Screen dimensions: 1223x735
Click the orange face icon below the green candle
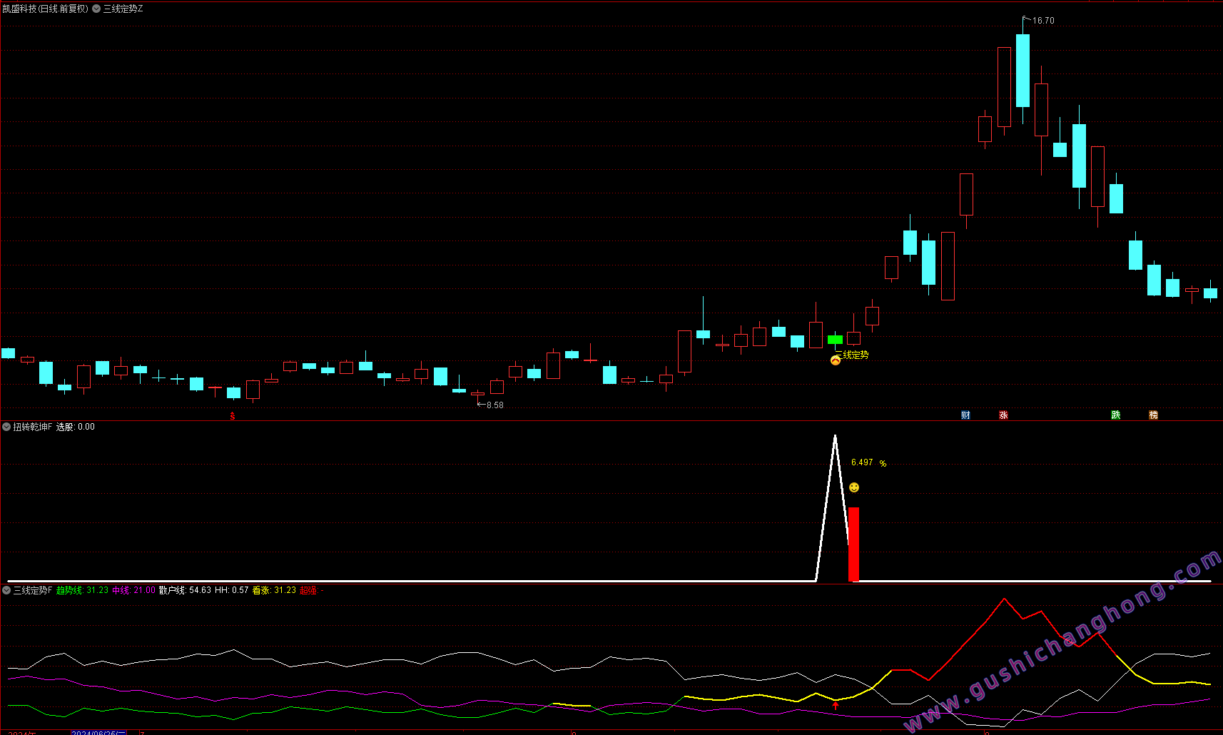point(836,360)
